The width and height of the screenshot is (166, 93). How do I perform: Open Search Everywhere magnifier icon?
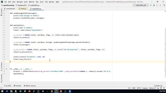tap(164, 5)
